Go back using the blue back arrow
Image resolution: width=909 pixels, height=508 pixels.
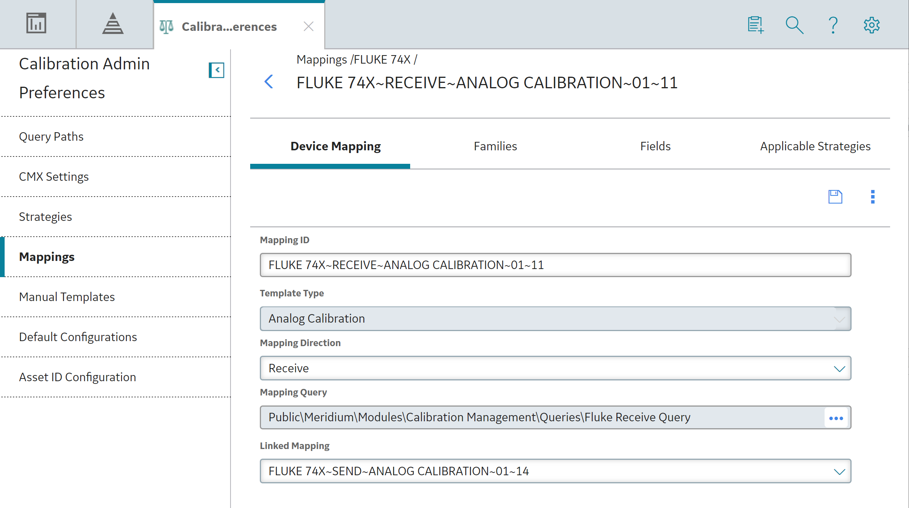269,82
